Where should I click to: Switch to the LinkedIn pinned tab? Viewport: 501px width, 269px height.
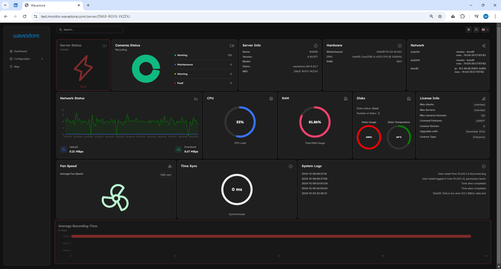(x=16, y=5)
